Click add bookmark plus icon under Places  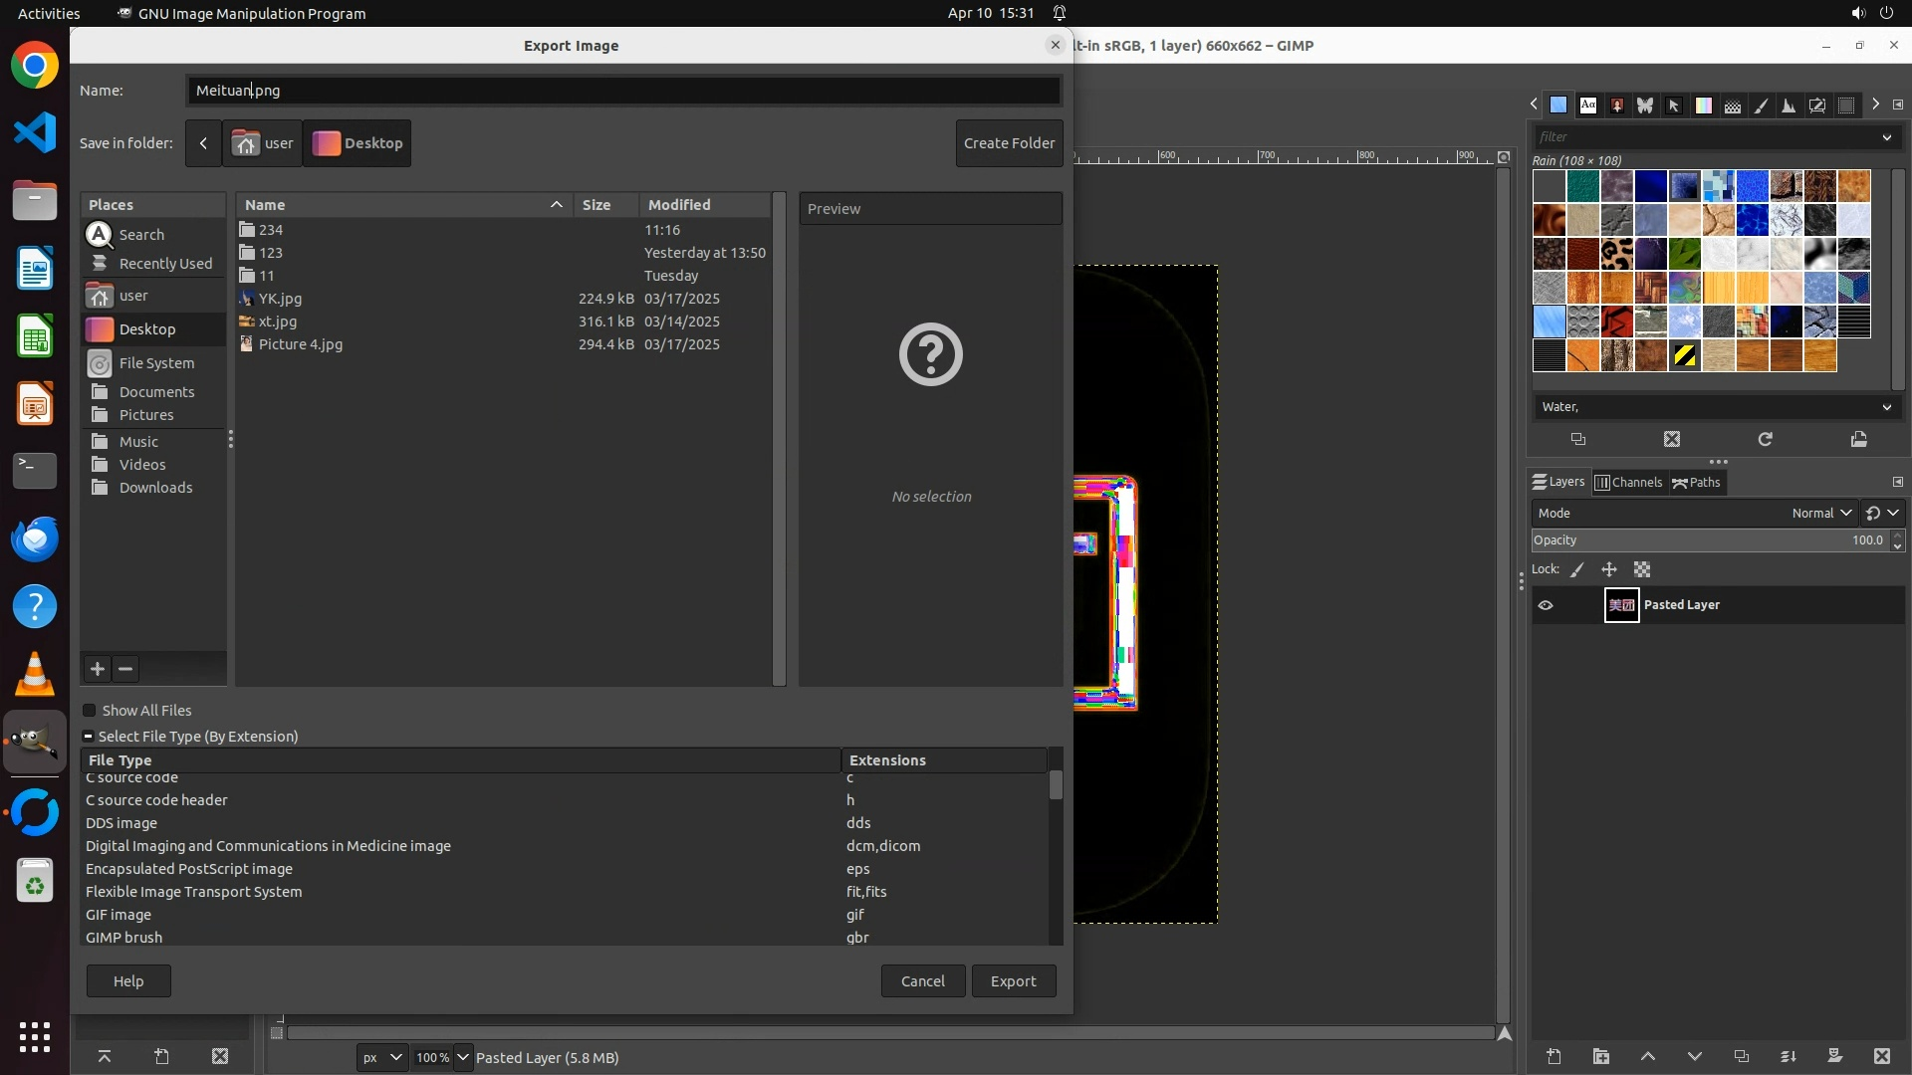click(98, 669)
